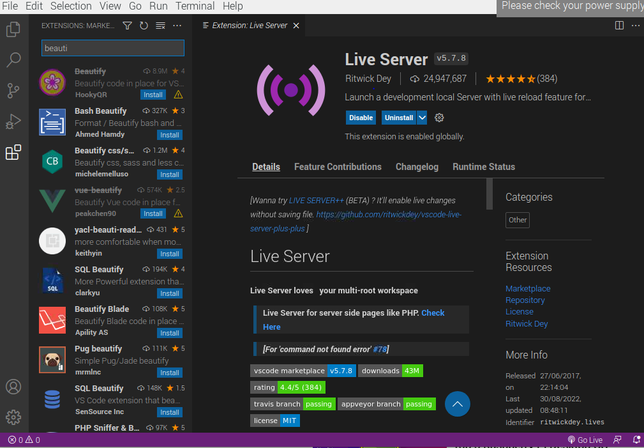Image resolution: width=644 pixels, height=448 pixels.
Task: Open the Repository link under Extension Resources
Action: point(525,300)
